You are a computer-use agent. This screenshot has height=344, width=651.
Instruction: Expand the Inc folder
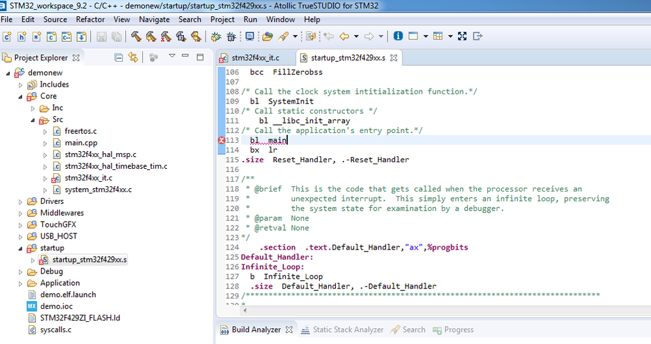click(x=33, y=109)
